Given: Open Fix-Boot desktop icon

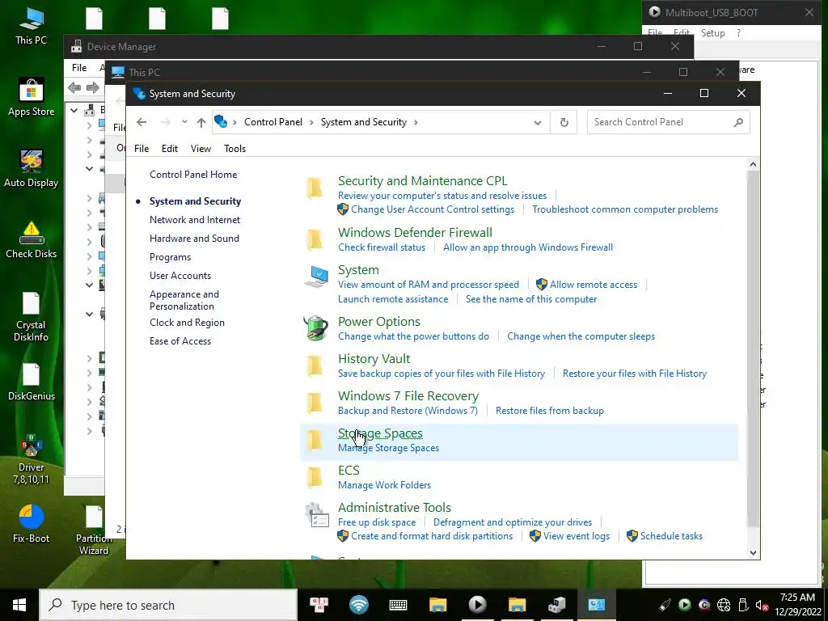Looking at the screenshot, I should point(32,524).
